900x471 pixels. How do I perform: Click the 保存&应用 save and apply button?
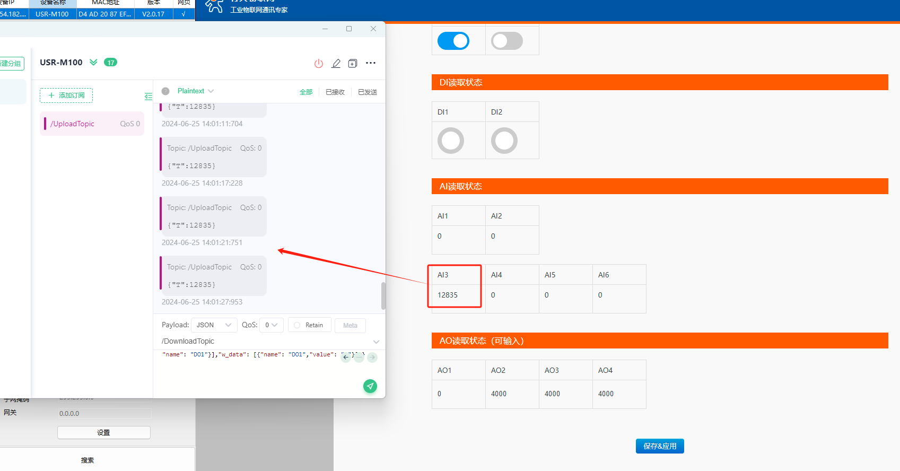coord(660,446)
